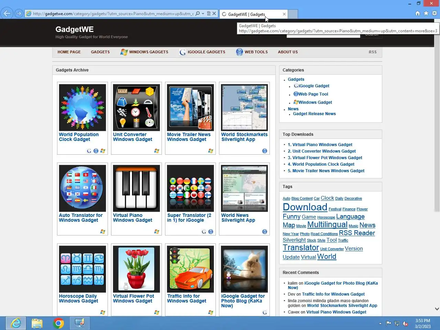
Task: Open World News Silverlight App link
Action: (x=238, y=218)
